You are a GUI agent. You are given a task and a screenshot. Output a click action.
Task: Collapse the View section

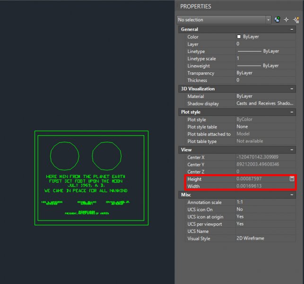292,150
